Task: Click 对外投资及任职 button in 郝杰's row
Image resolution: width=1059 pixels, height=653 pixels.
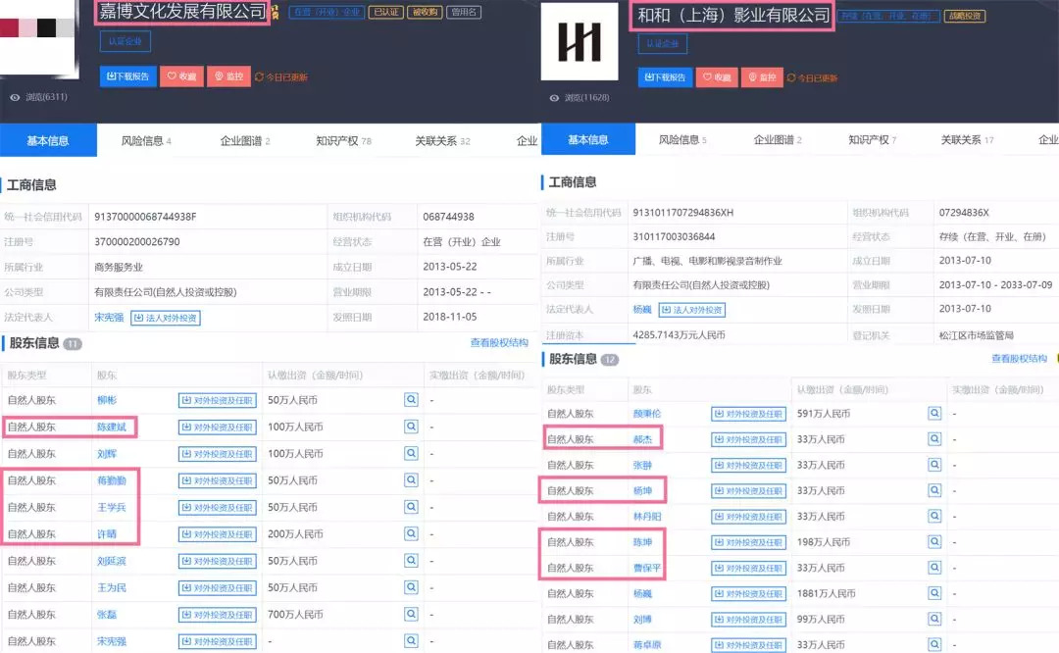Action: [x=748, y=439]
